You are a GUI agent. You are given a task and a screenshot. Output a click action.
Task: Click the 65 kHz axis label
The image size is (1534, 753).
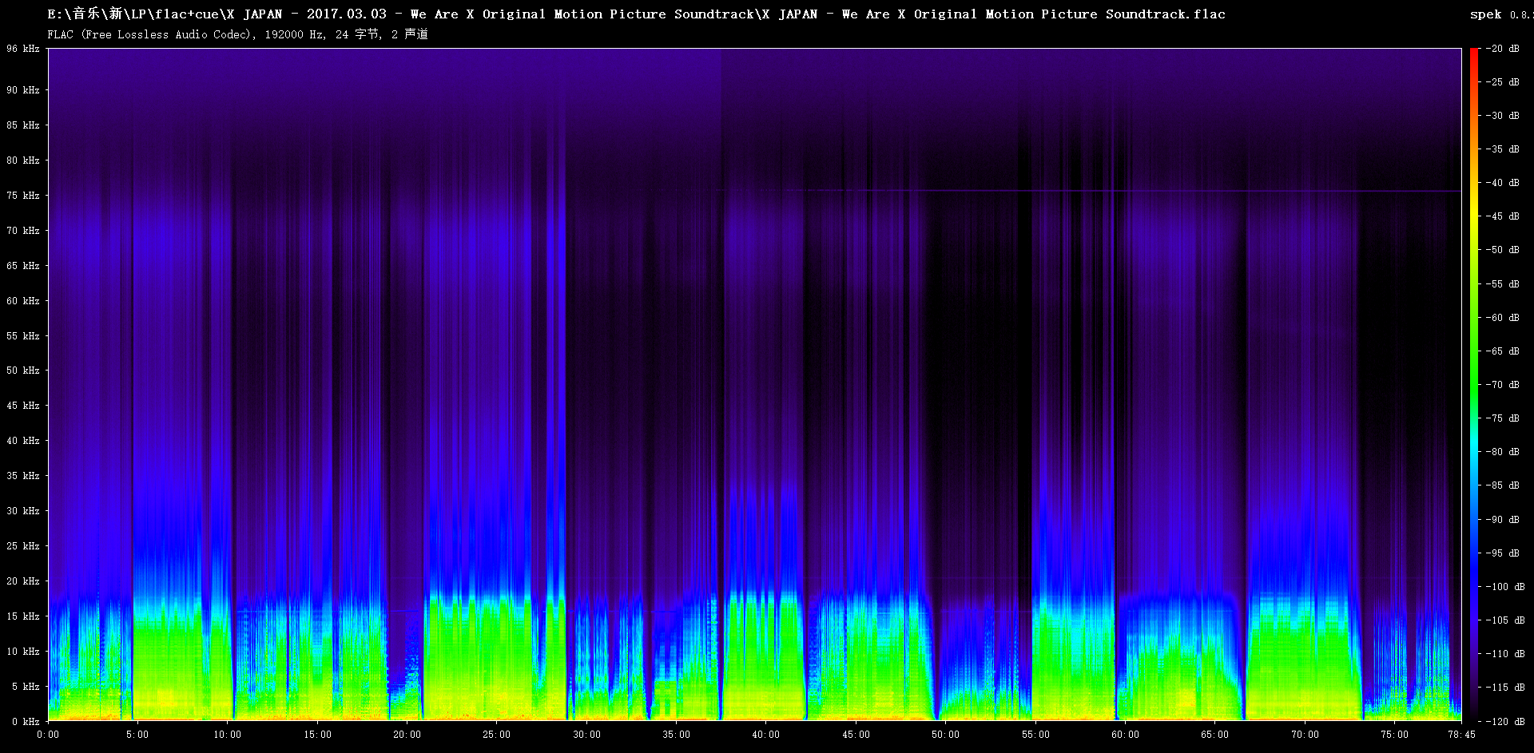coord(23,266)
